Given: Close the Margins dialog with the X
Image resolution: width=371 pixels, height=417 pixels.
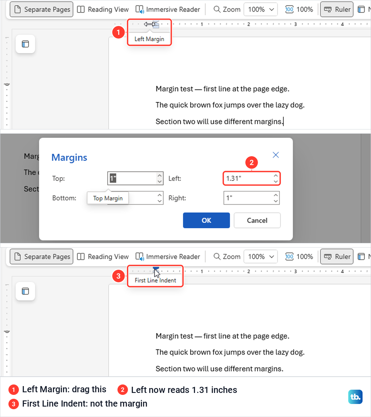Looking at the screenshot, I should click(x=276, y=155).
